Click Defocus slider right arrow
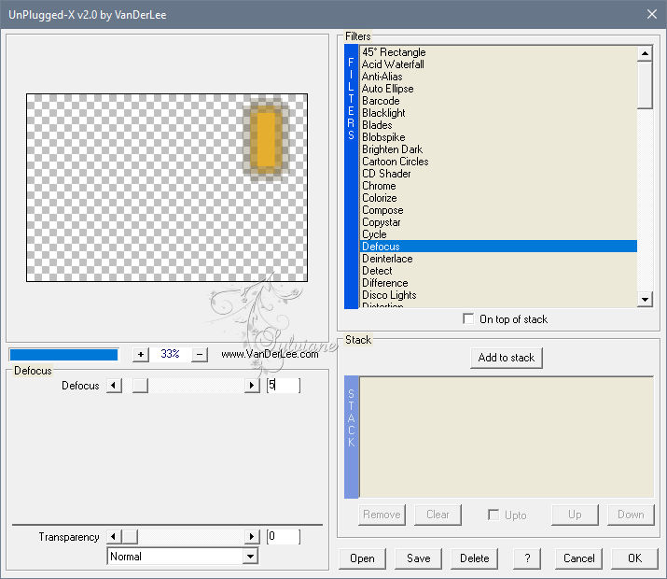This screenshot has width=667, height=579. (x=252, y=386)
